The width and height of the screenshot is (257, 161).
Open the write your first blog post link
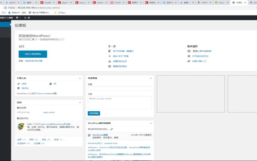tap(123, 51)
